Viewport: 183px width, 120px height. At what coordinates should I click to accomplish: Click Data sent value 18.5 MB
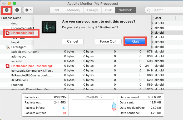click(x=155, y=102)
